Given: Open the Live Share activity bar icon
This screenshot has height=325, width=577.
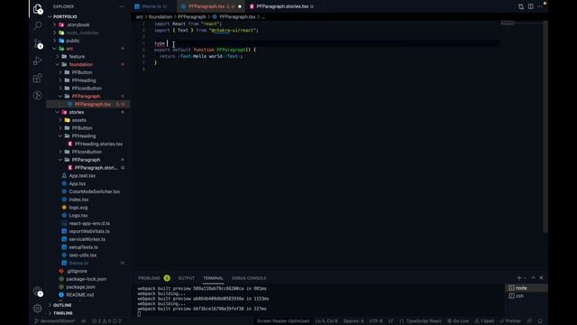Looking at the screenshot, I should tap(38, 96).
